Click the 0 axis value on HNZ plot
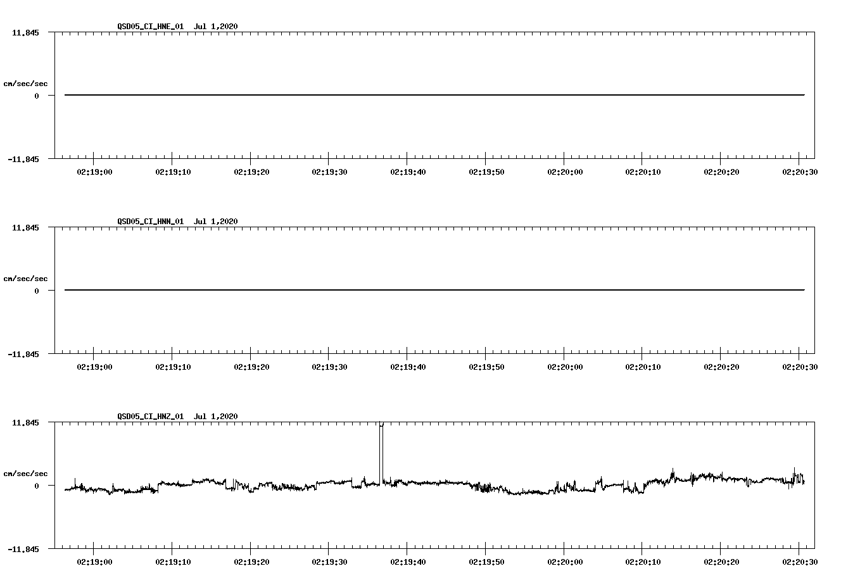Viewport: 860px width, 585px height. [x=37, y=486]
